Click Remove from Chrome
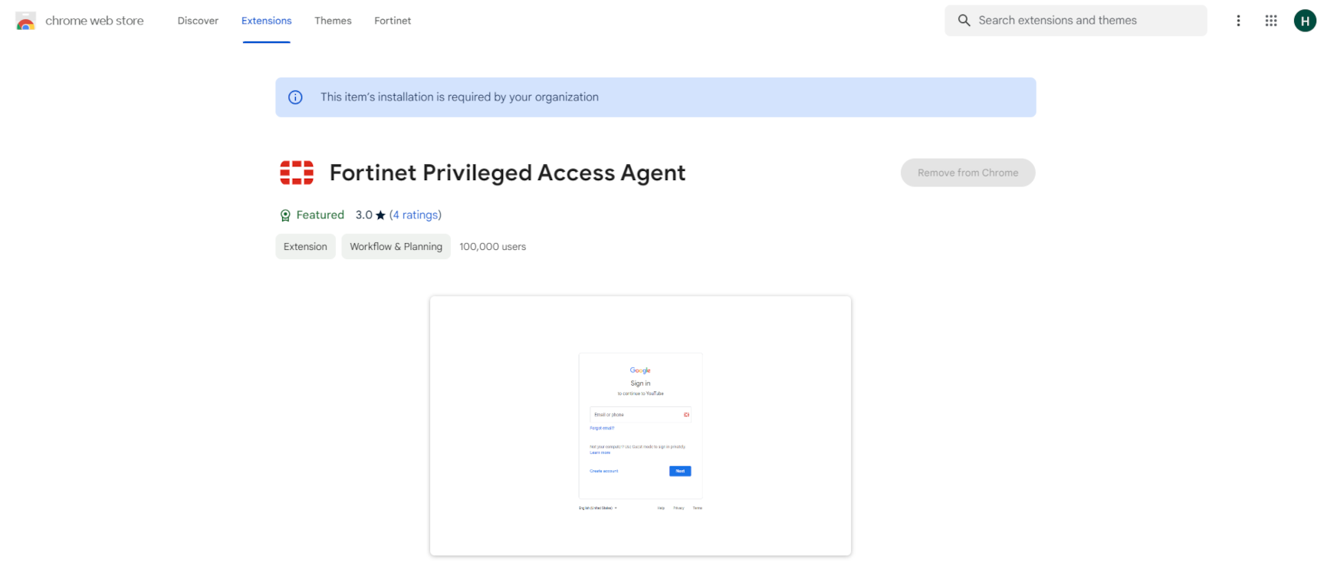 tap(968, 173)
